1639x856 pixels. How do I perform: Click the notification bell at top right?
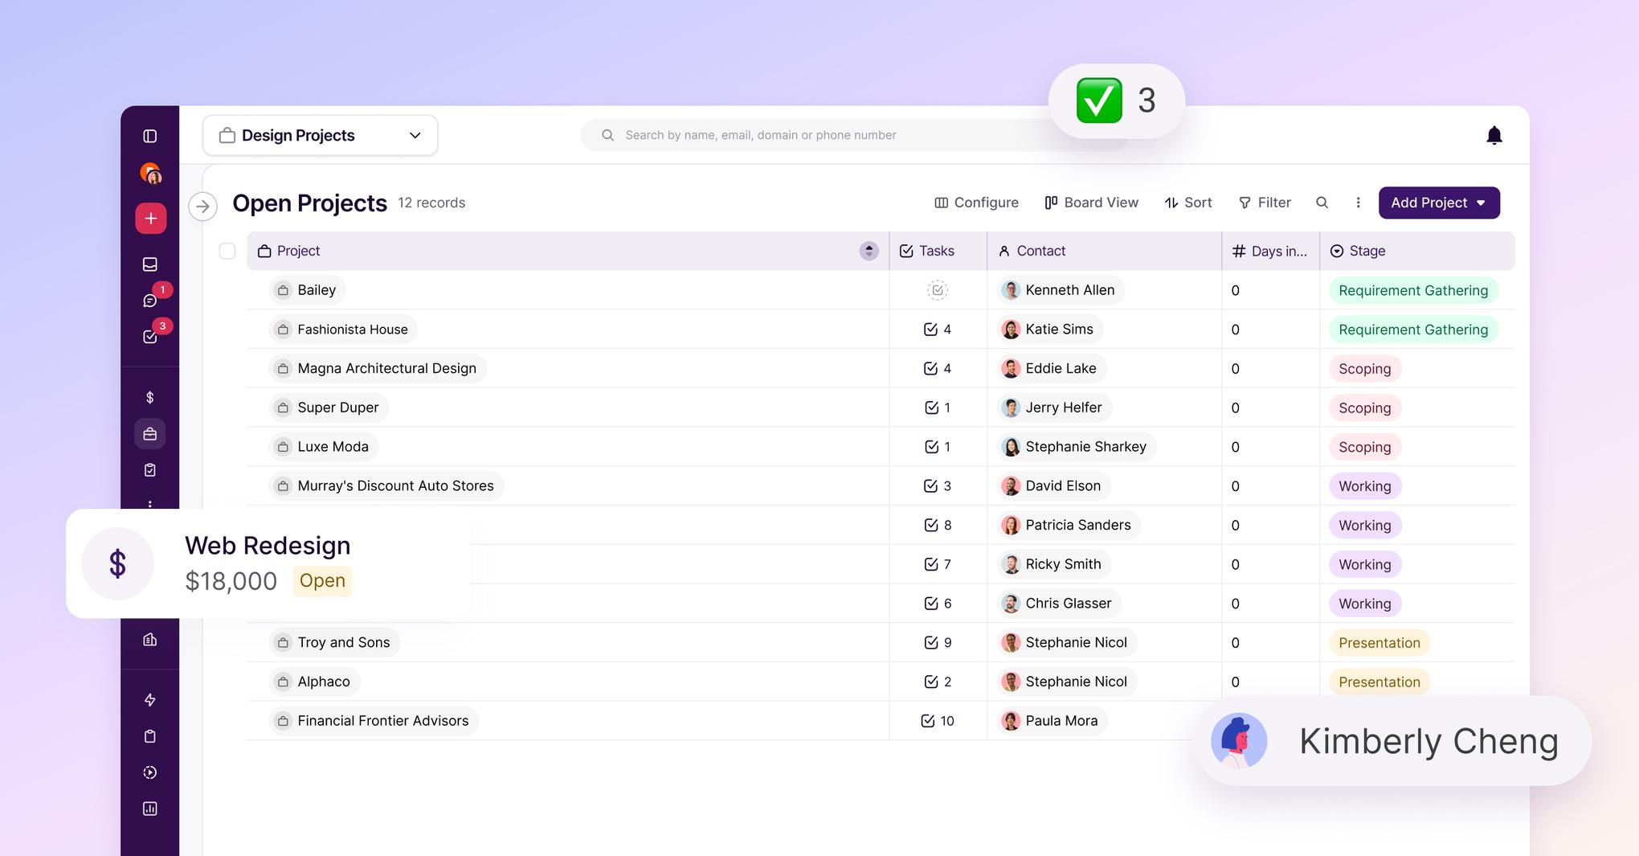[1494, 135]
